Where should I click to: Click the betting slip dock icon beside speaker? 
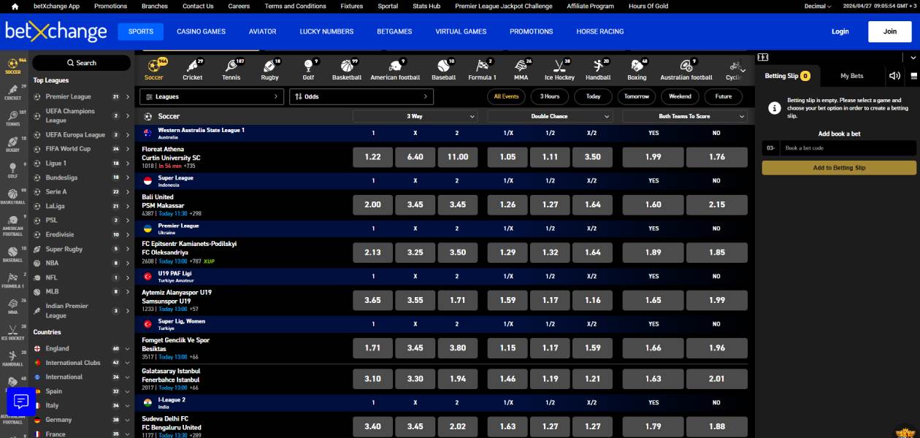click(914, 76)
